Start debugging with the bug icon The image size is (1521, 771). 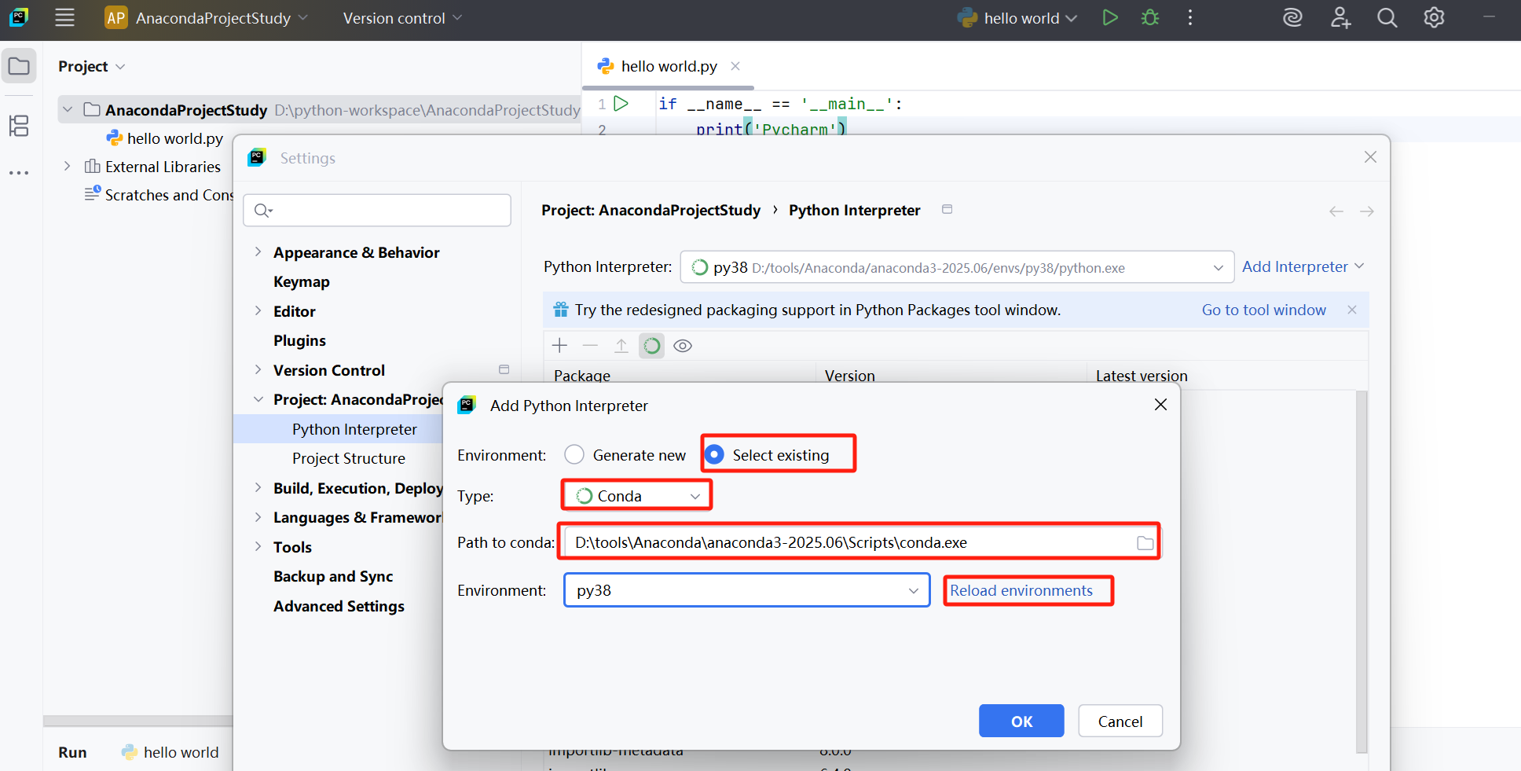tap(1150, 17)
